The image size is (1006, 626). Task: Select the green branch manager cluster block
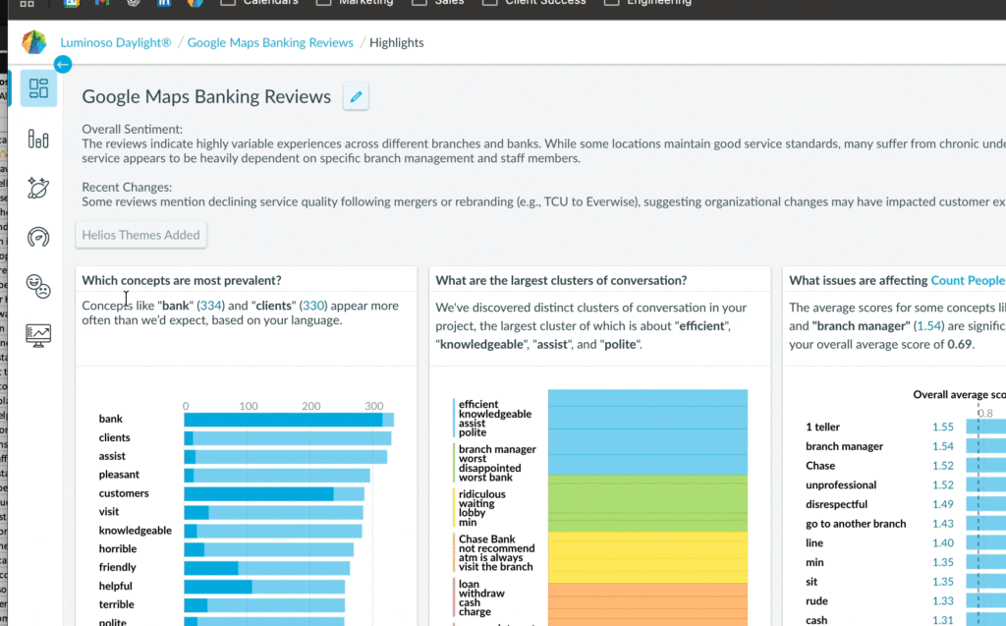[x=646, y=503]
